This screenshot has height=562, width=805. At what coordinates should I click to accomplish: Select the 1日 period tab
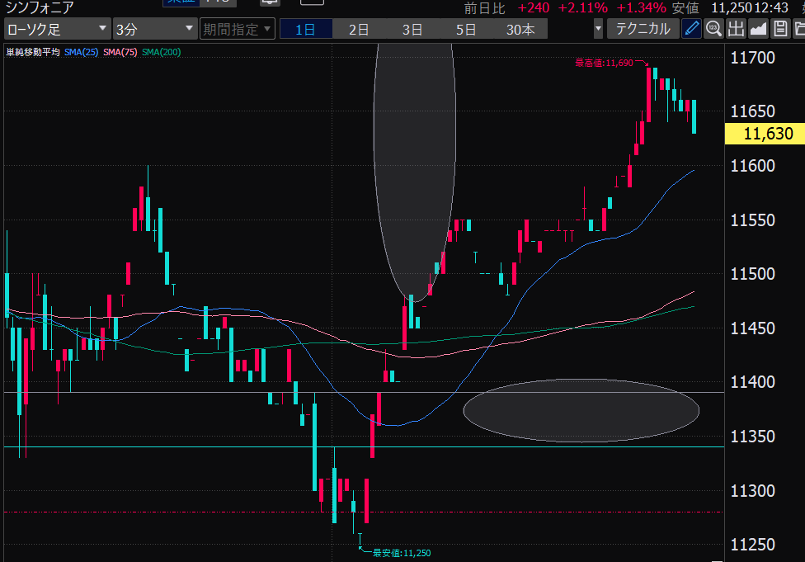click(x=305, y=29)
